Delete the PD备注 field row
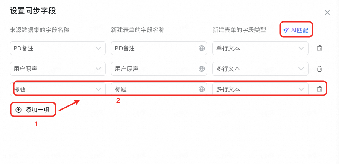 319,48
